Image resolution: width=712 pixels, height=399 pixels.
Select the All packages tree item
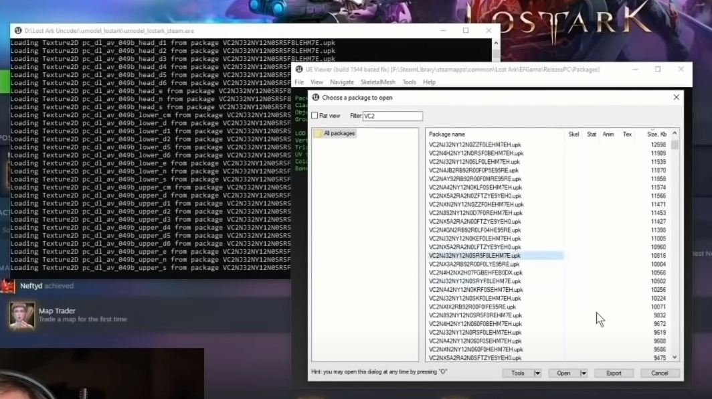339,133
